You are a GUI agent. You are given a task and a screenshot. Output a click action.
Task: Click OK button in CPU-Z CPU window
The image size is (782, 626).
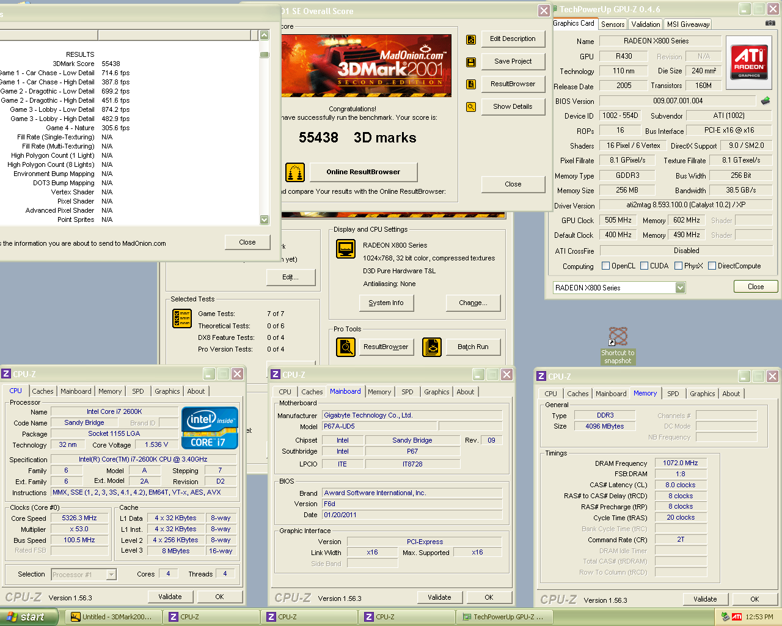pos(219,597)
